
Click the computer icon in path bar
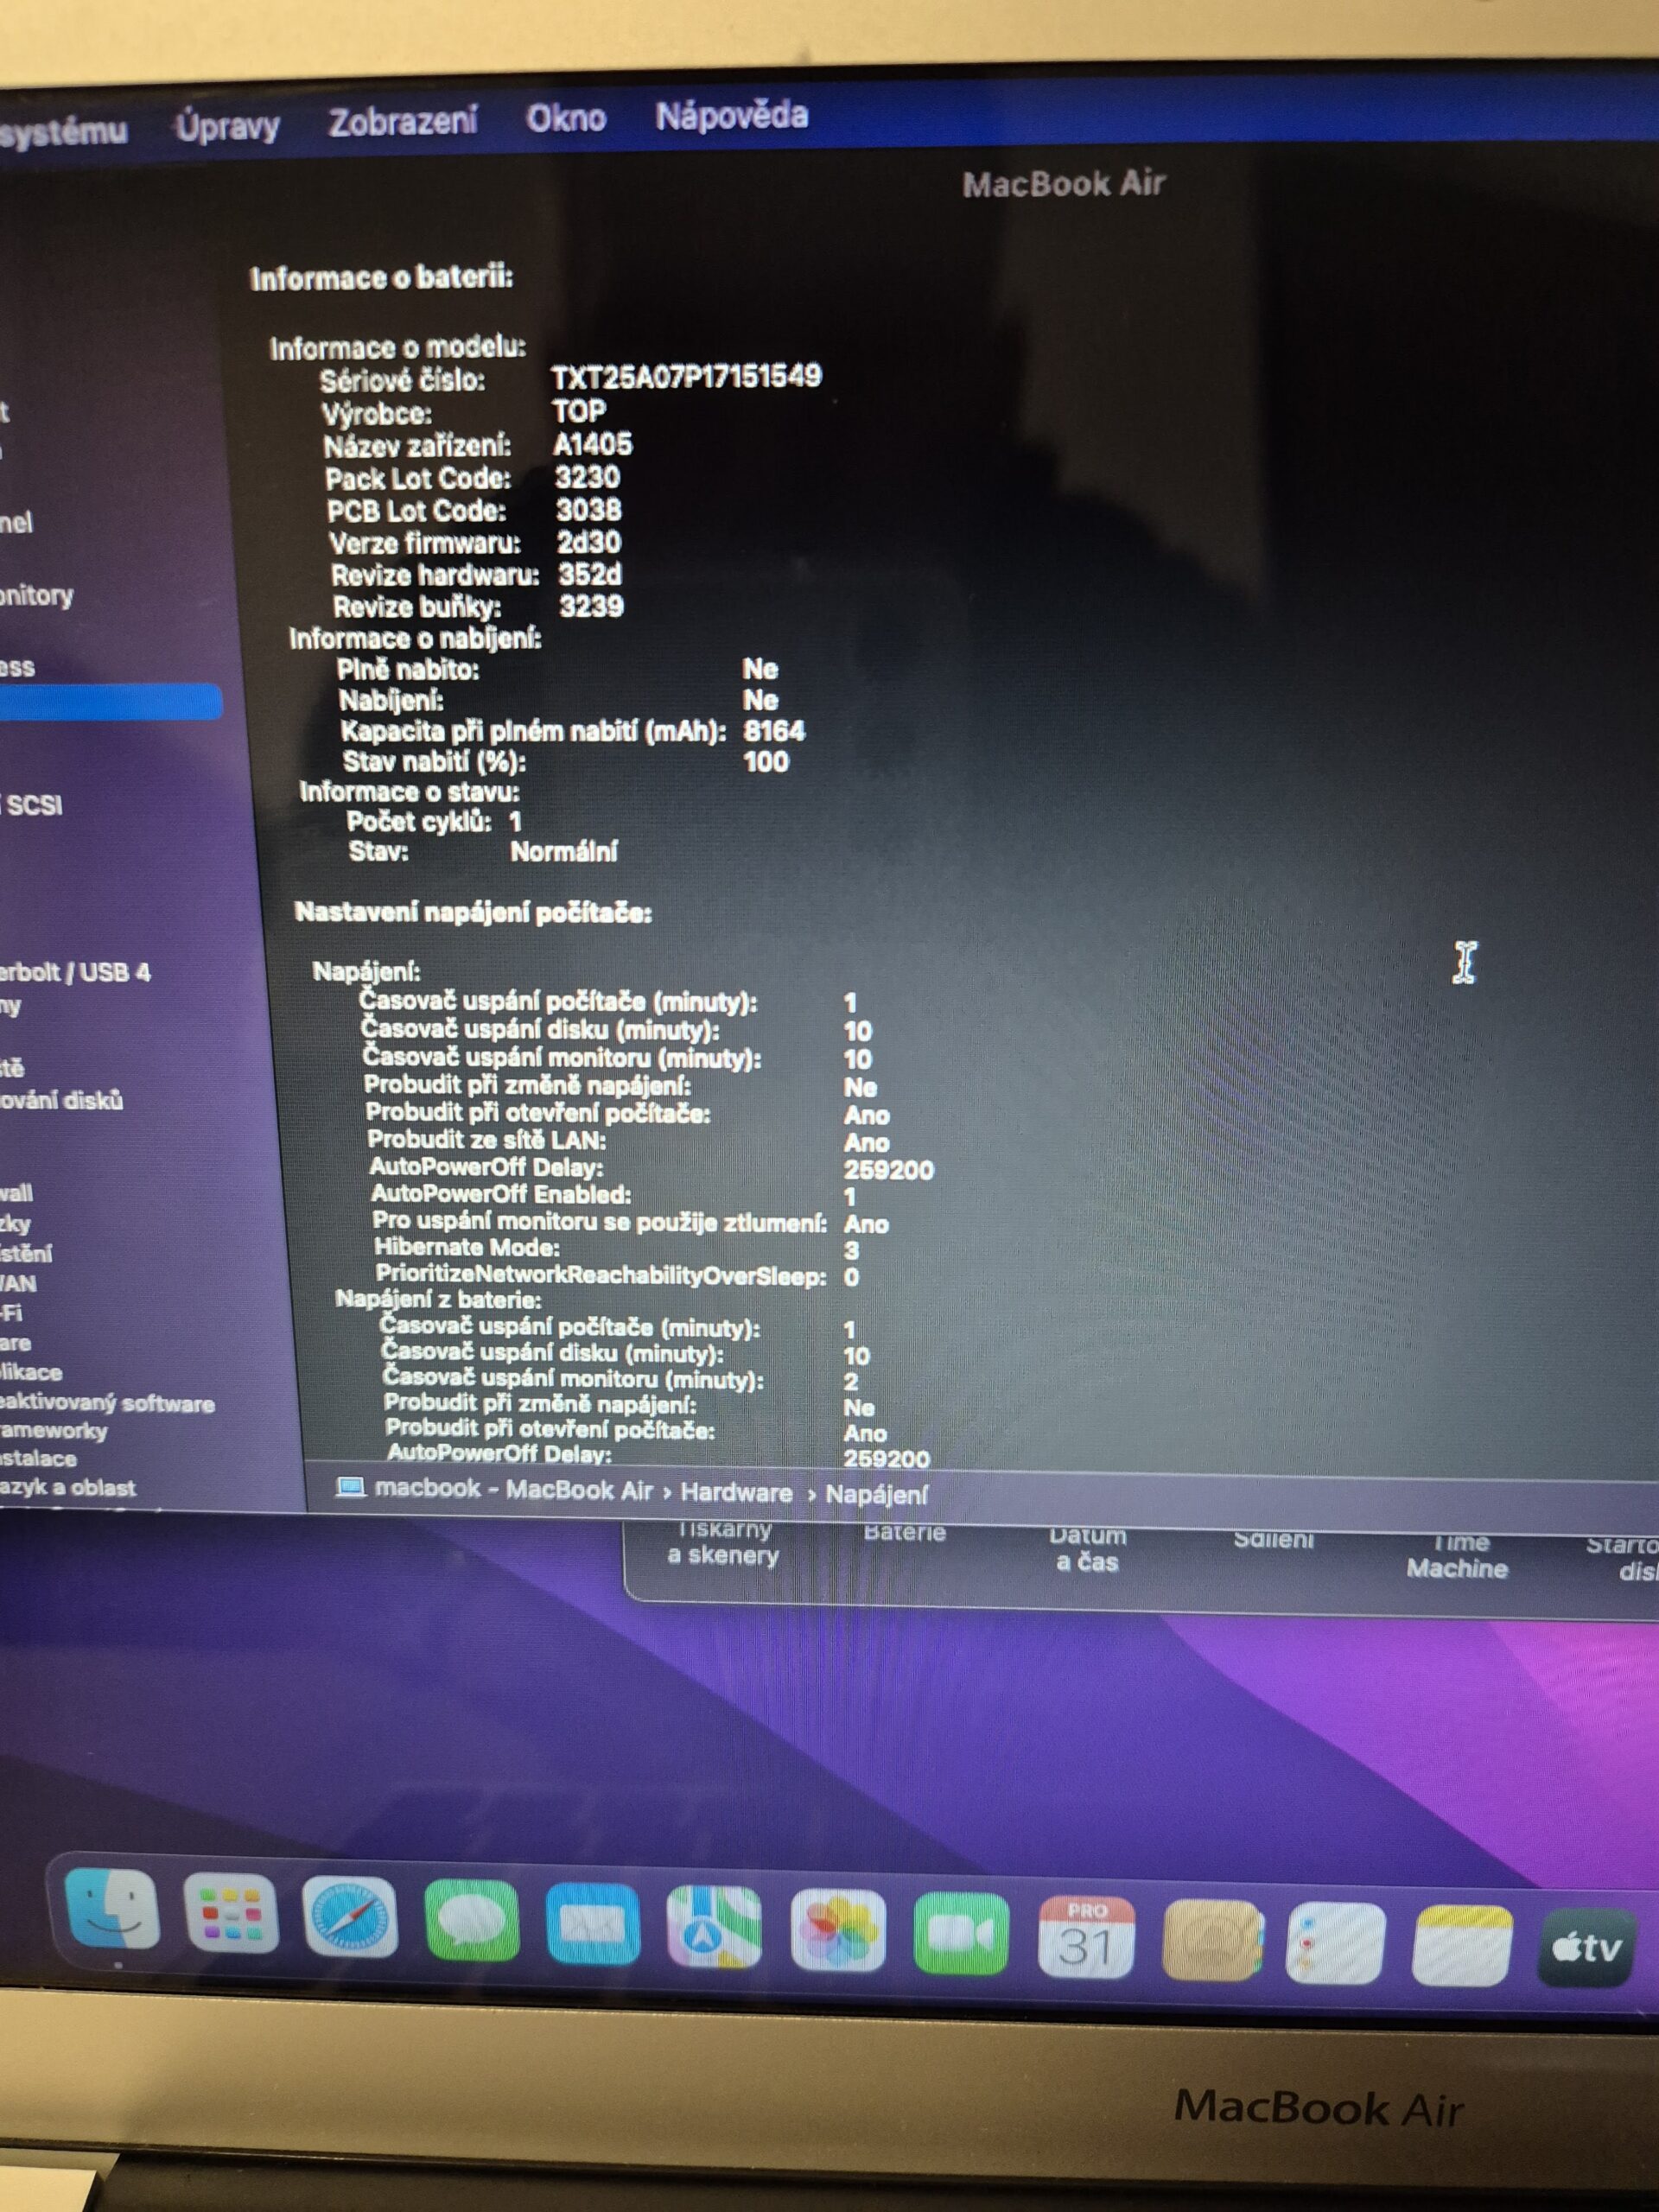[350, 1488]
